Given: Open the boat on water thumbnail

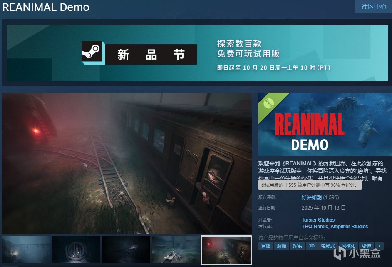Looking at the screenshot, I should (x=176, y=250).
